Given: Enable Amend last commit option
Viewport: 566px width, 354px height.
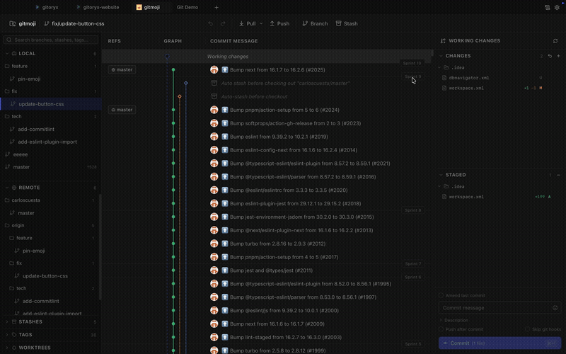Looking at the screenshot, I should 441,295.
